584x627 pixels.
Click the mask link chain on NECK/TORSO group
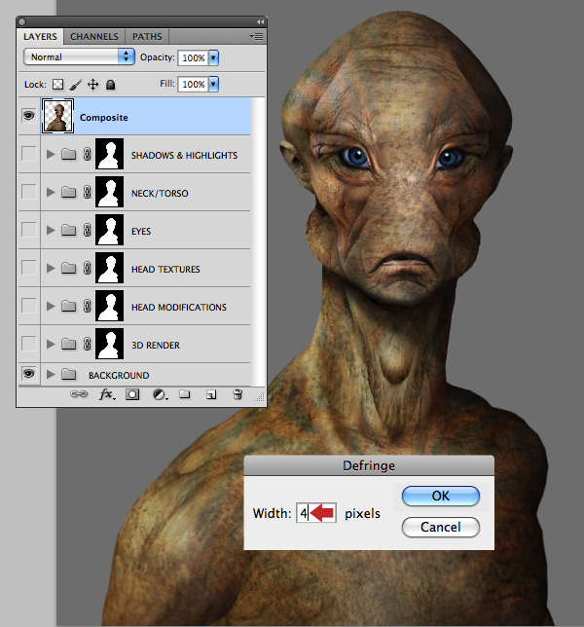click(88, 192)
